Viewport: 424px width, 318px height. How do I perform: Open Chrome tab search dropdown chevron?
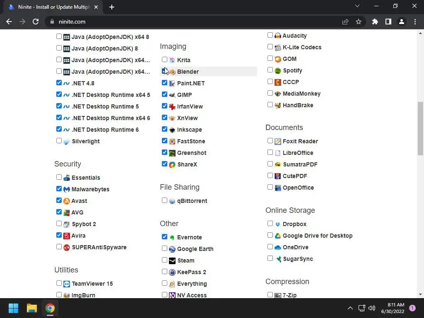(357, 6)
